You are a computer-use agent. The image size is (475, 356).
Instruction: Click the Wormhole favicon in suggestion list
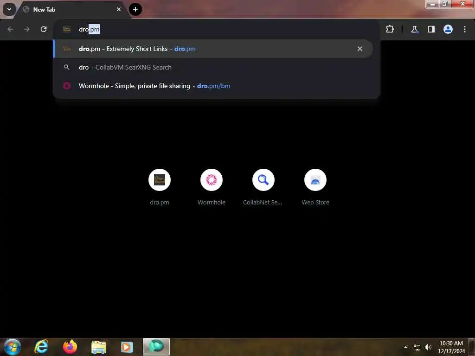point(67,86)
